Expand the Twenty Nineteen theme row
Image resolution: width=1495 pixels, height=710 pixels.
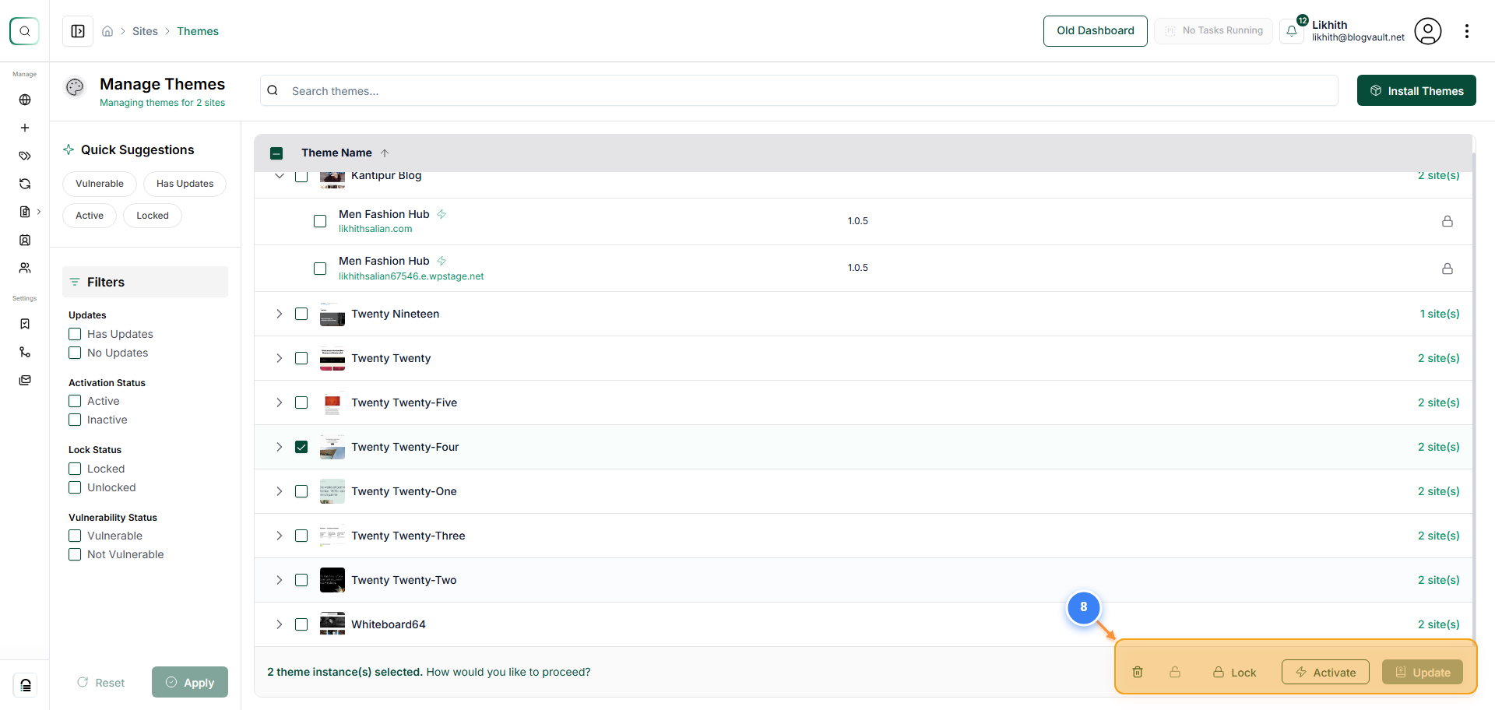[279, 314]
